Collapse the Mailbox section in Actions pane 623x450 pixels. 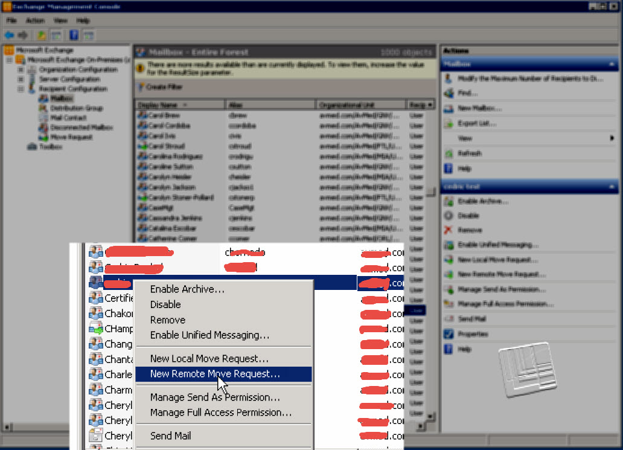click(612, 64)
